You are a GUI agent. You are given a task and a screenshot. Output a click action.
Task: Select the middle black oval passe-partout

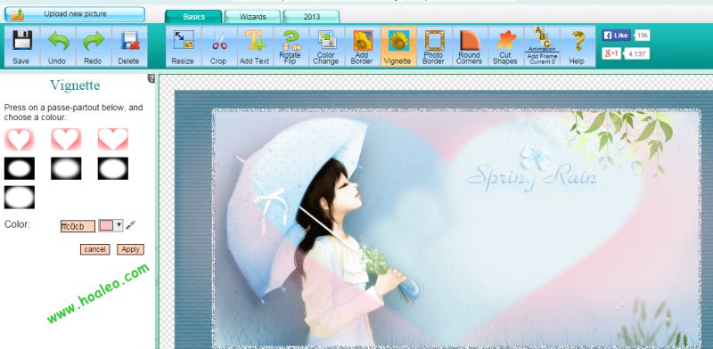click(x=66, y=168)
